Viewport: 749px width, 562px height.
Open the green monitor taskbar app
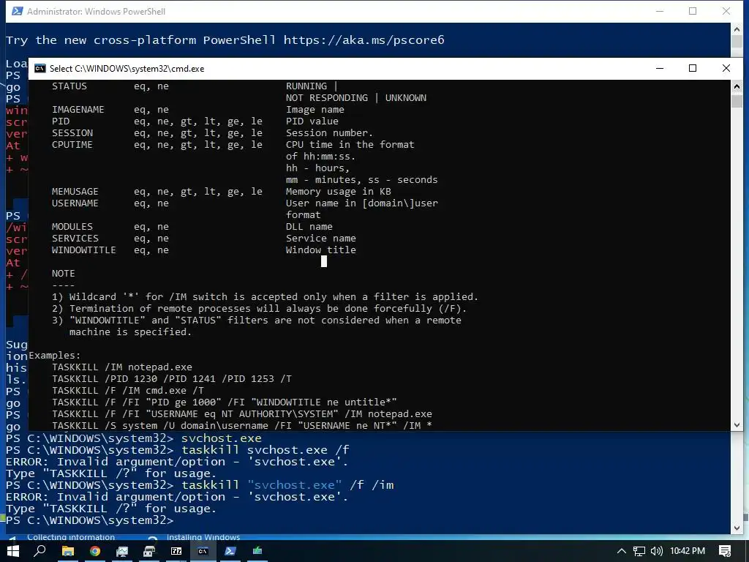point(257,551)
